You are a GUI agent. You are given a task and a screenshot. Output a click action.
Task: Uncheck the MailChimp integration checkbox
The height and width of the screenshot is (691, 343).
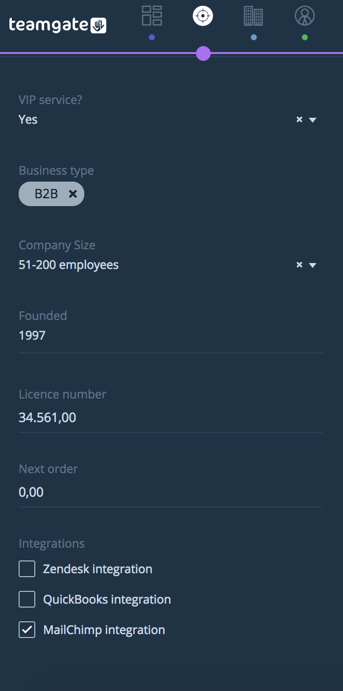[27, 630]
